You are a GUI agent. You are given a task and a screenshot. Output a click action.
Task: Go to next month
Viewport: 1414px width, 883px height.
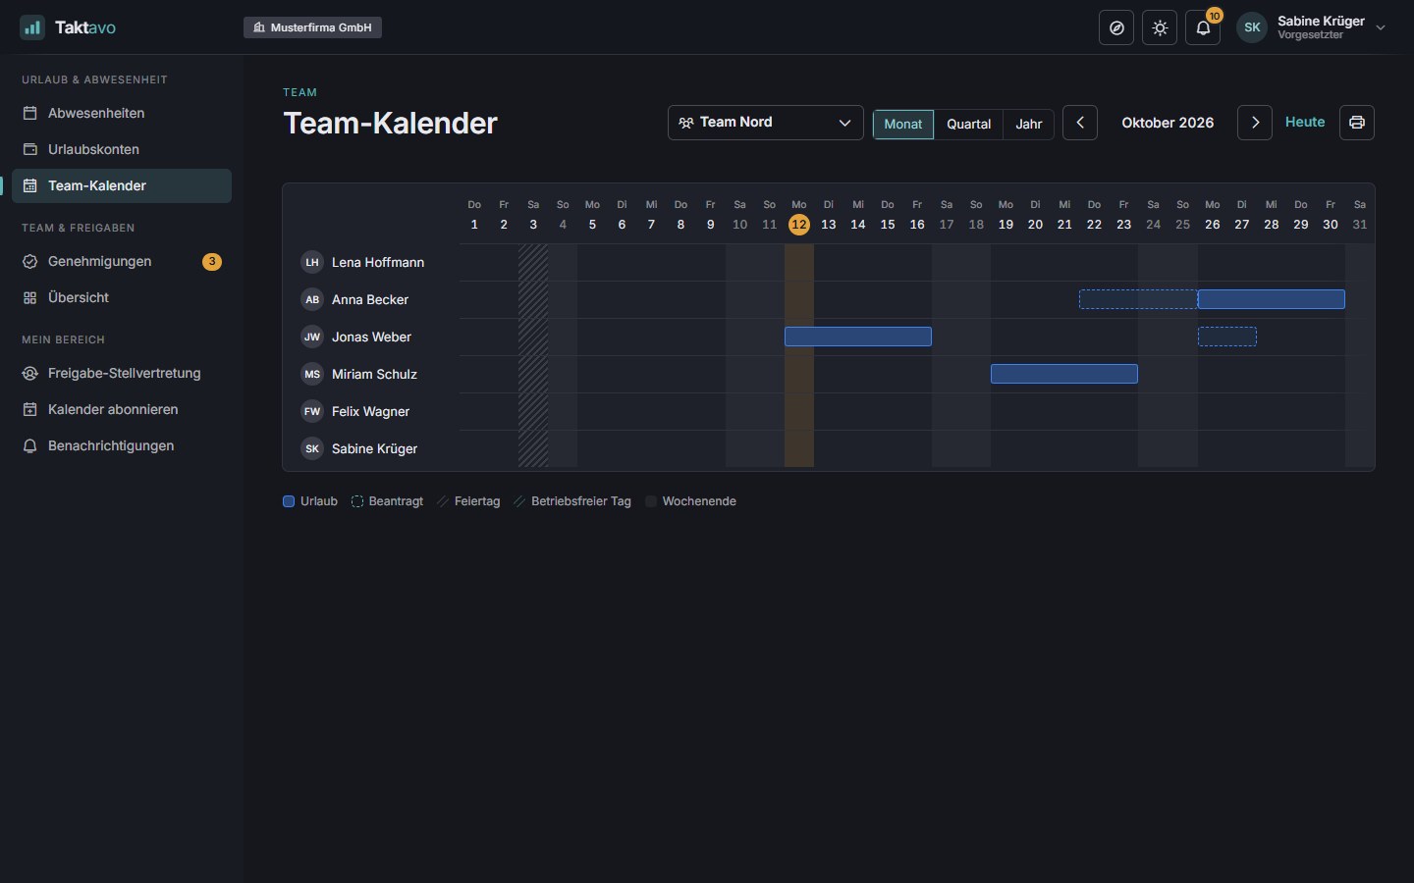pos(1255,123)
